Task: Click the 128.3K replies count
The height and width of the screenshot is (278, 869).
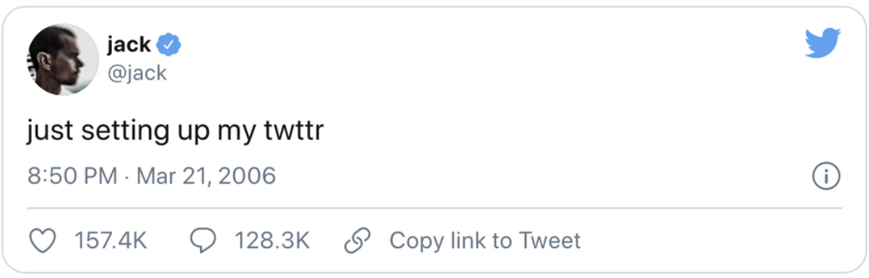Action: [x=272, y=240]
